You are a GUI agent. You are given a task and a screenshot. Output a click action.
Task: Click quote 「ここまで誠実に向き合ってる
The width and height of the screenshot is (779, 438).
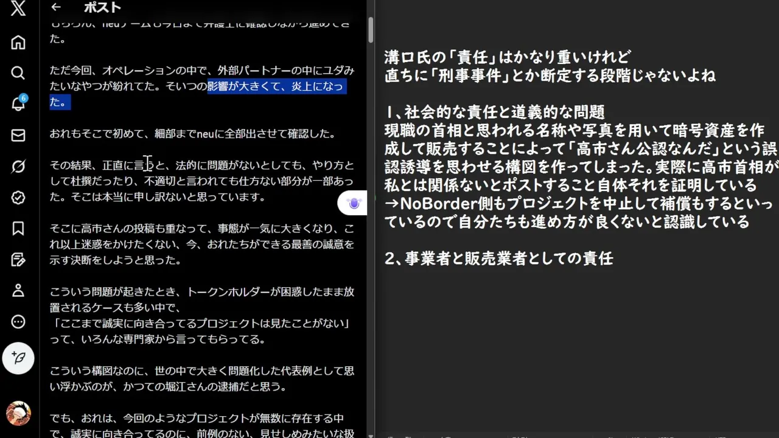click(x=200, y=324)
